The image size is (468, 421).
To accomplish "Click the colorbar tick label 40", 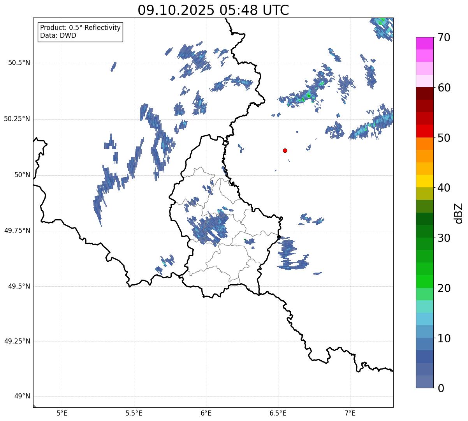I will click(x=444, y=188).
